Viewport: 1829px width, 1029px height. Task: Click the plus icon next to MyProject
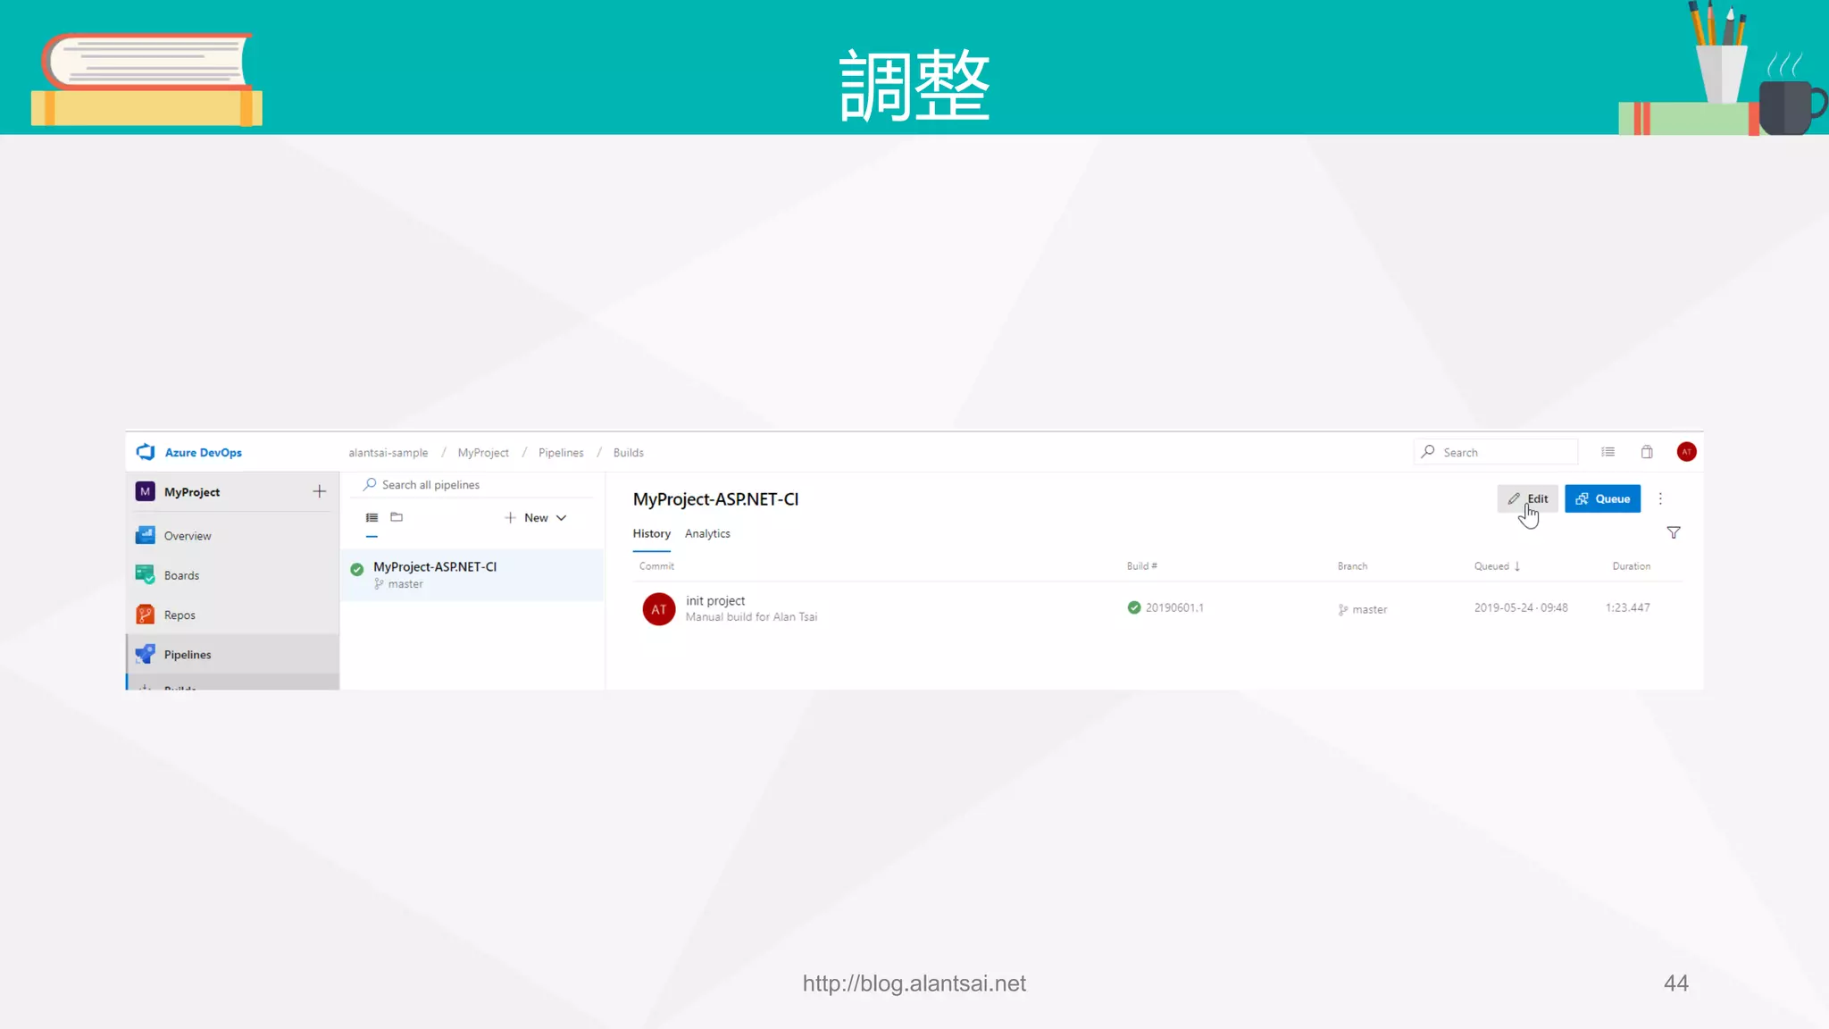coord(320,491)
